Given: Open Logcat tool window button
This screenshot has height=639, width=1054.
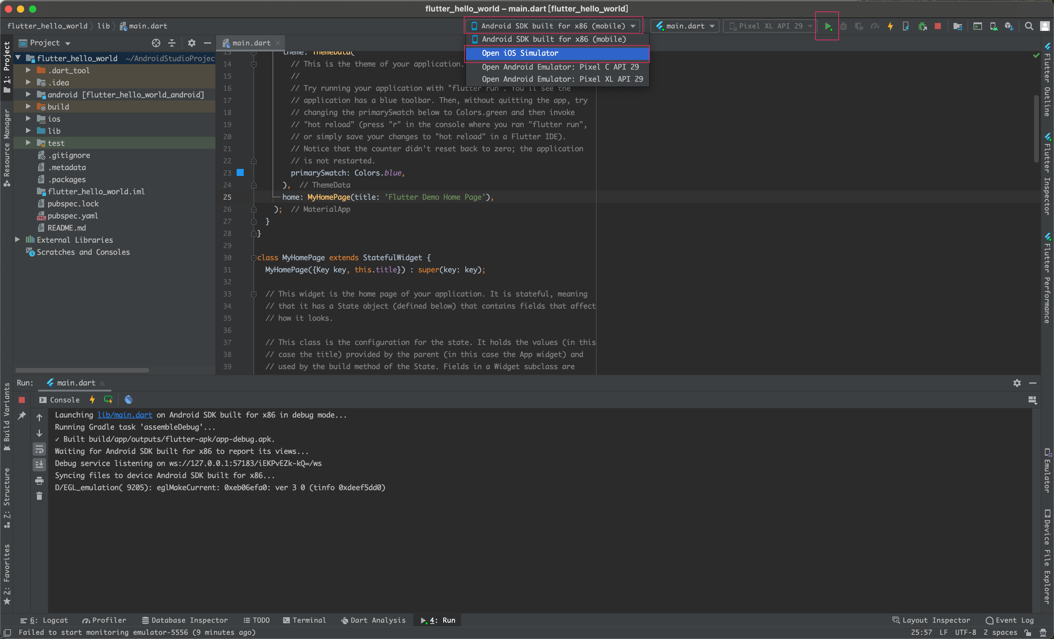Looking at the screenshot, I should [x=44, y=620].
